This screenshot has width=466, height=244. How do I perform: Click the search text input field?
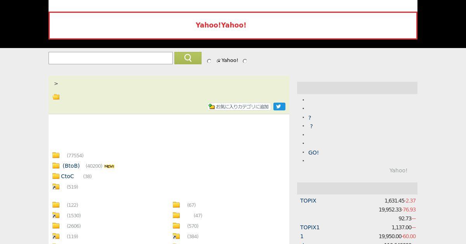click(x=111, y=58)
